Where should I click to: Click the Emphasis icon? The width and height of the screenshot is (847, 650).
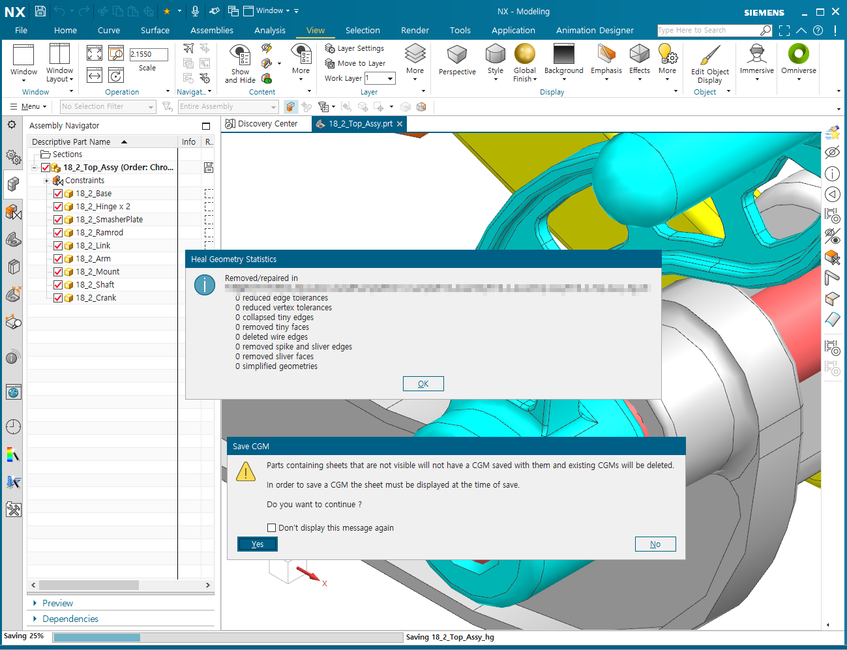(x=606, y=54)
